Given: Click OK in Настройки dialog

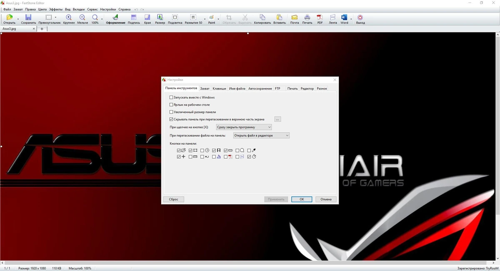Looking at the screenshot, I should [x=302, y=199].
